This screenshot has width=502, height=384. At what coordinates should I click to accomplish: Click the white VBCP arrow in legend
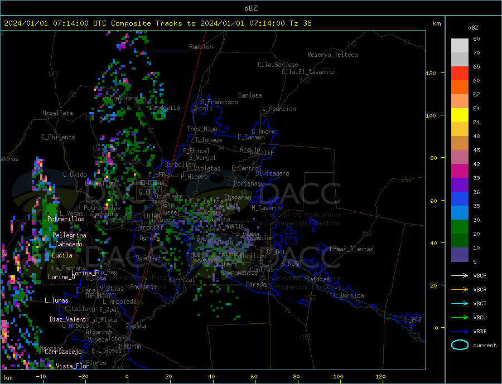pyautogui.click(x=460, y=275)
